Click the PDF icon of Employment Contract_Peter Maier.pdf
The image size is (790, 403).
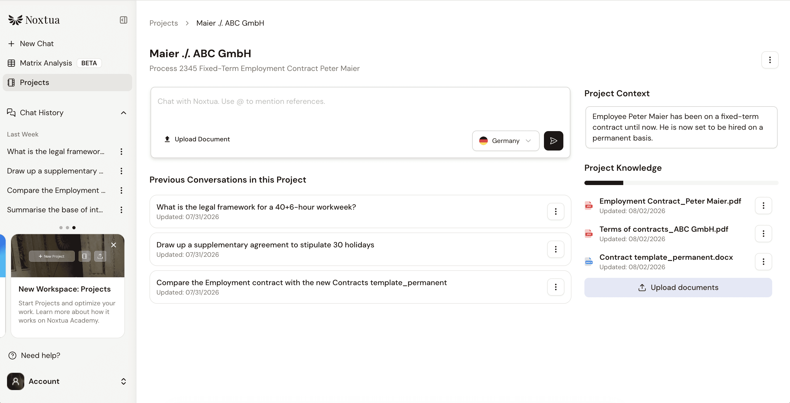pyautogui.click(x=588, y=206)
